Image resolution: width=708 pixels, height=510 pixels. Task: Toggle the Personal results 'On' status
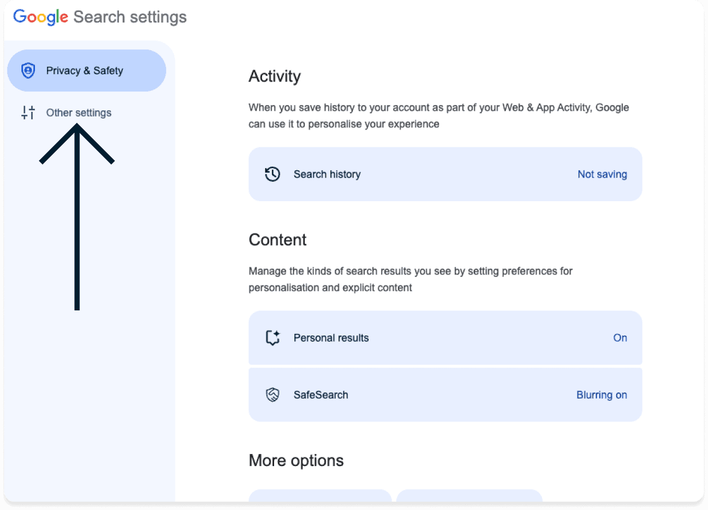[620, 338]
